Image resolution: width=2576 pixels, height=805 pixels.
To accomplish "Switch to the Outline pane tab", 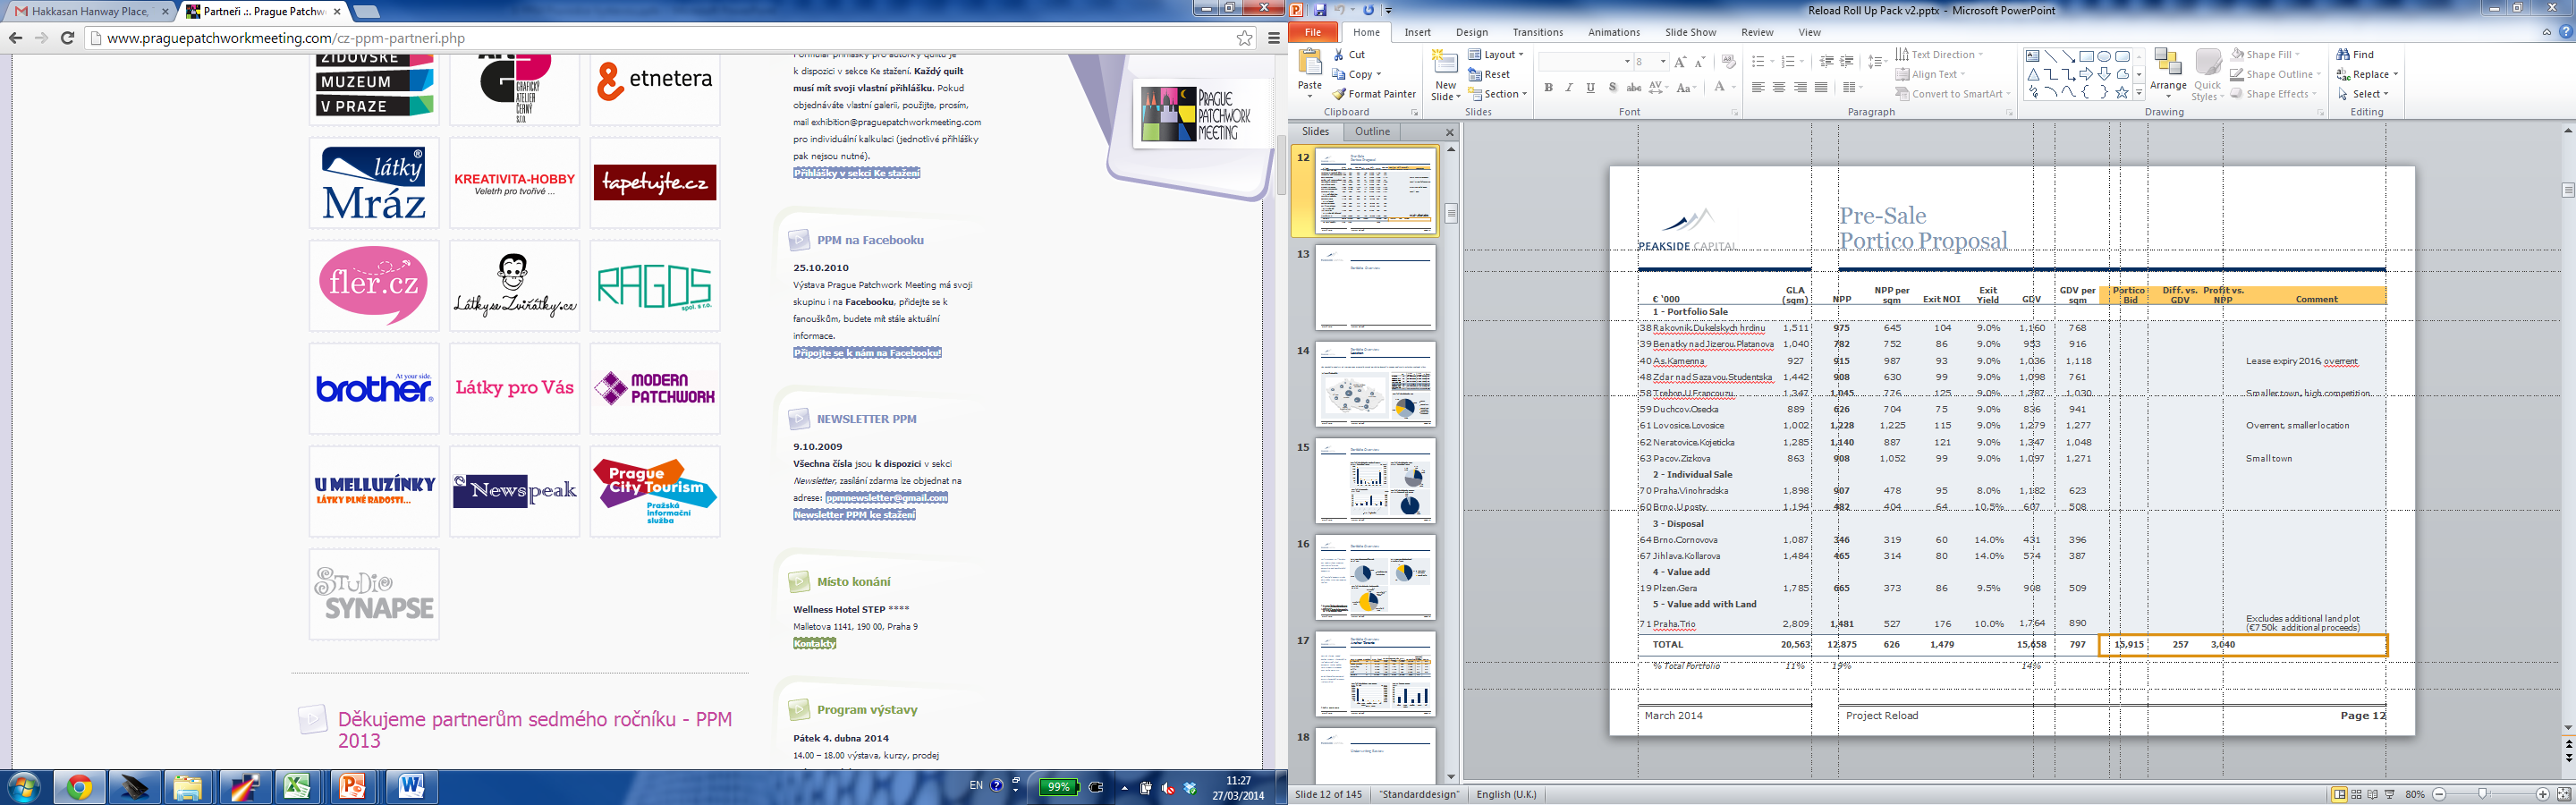I will tap(1372, 131).
